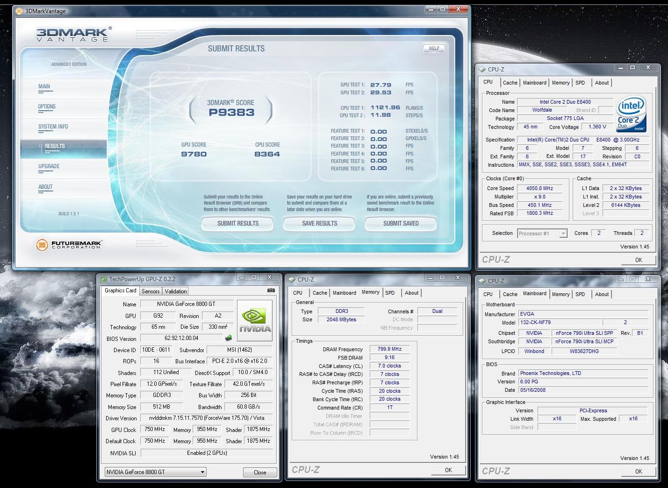Click the Manufacturer value EVGA
Image resolution: width=668 pixels, height=488 pixels.
583,314
